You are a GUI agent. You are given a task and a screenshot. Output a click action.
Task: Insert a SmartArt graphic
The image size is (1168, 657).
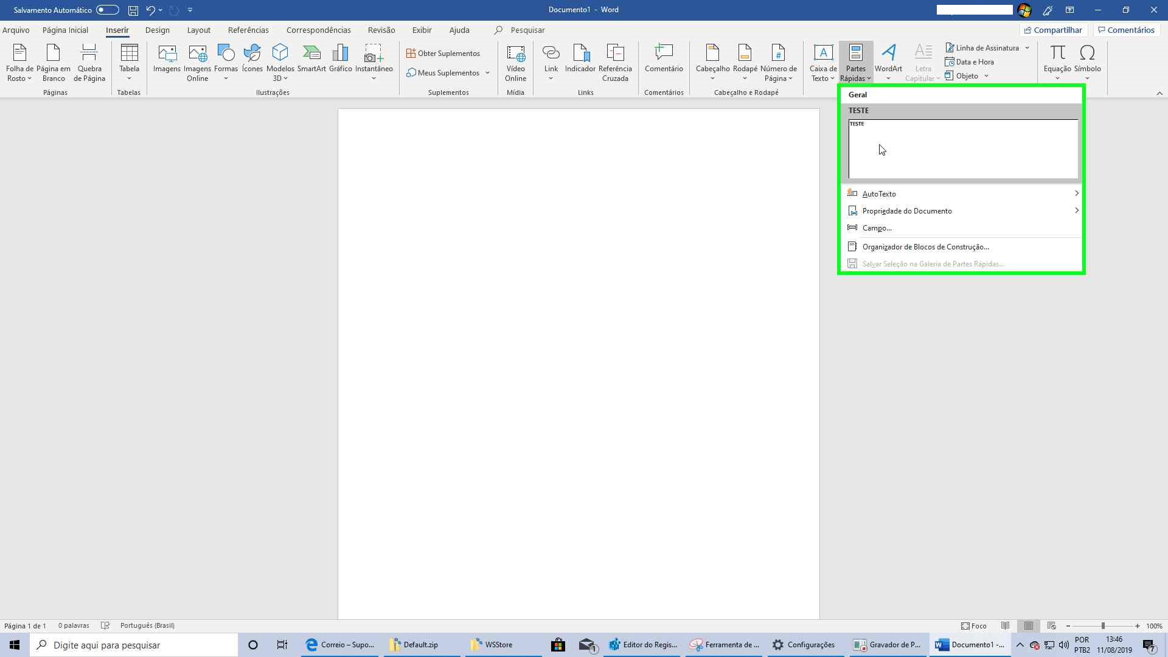311,60
